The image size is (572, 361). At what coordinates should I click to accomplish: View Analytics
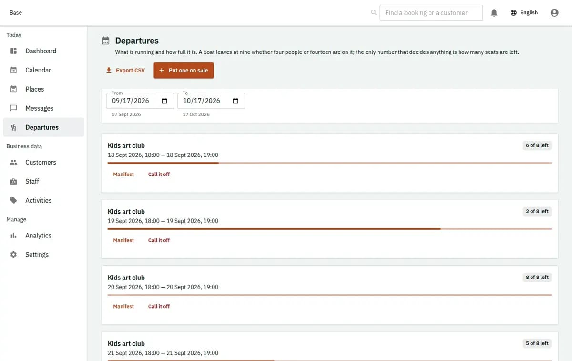tap(43, 236)
